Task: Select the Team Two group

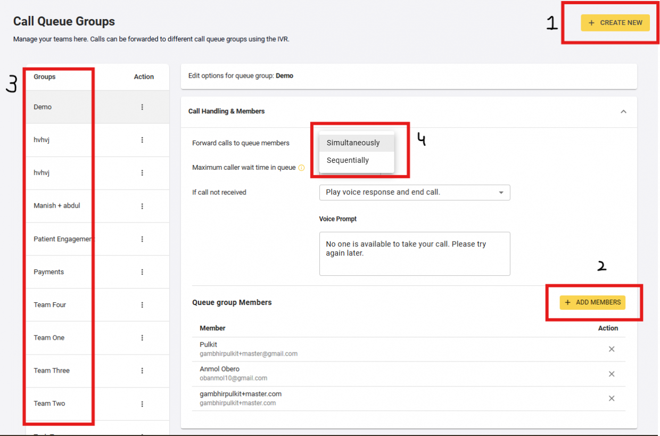Action: pyautogui.click(x=49, y=404)
